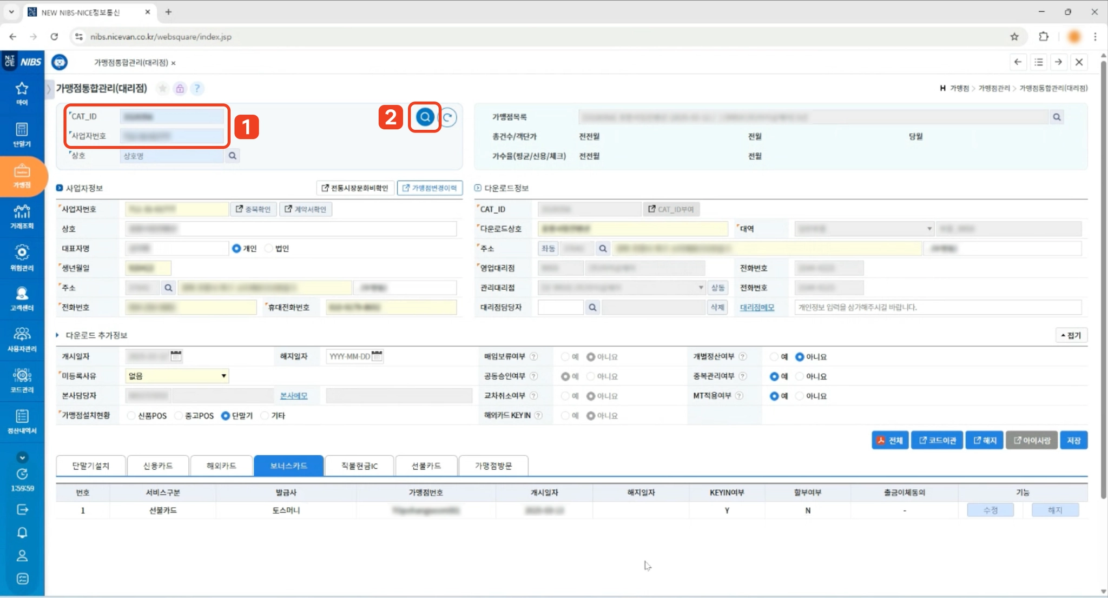The height and width of the screenshot is (598, 1108).
Task: Collapse section with 접기 button
Action: 1071,335
